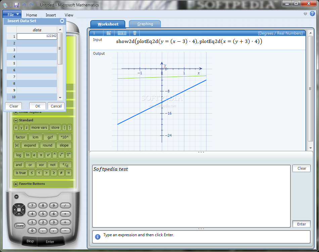Switch to the Worksheet tab
Screen dimensions: 319x252
coord(108,24)
